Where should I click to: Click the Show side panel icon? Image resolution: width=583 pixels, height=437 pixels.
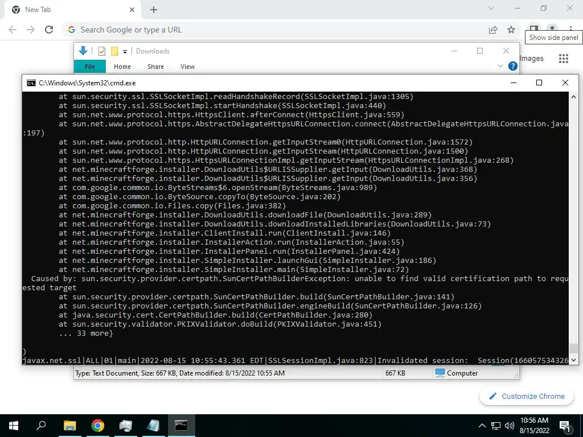tap(534, 28)
